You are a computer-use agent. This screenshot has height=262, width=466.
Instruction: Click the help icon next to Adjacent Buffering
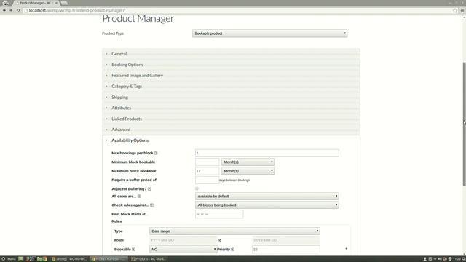pos(149,189)
